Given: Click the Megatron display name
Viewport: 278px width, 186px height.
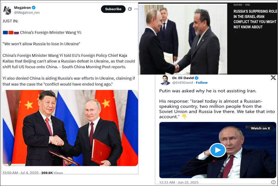Looking at the screenshot, I should click(22, 8).
